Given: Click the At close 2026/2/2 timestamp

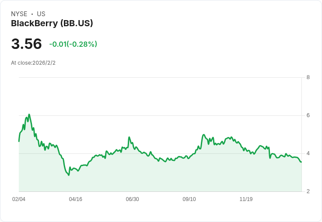Looking at the screenshot, I should 33,63.
